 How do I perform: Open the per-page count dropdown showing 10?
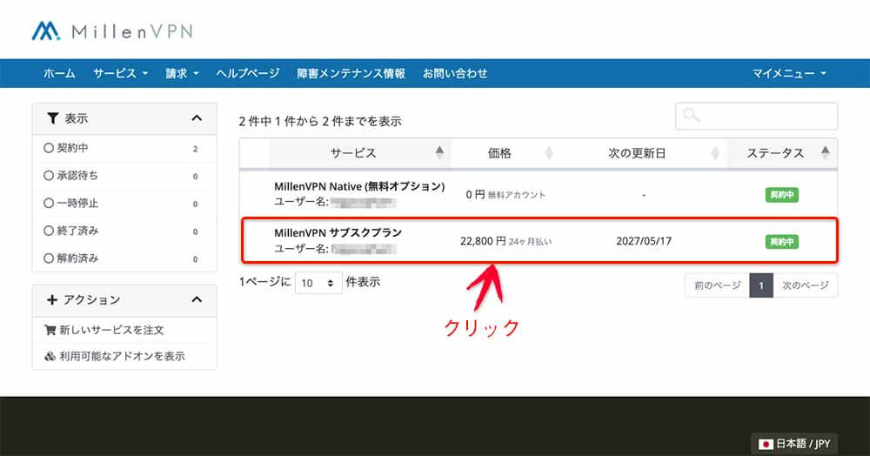pyautogui.click(x=318, y=283)
